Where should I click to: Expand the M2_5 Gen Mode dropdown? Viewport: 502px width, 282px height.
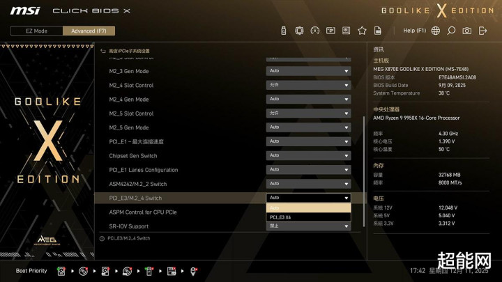[308, 127]
